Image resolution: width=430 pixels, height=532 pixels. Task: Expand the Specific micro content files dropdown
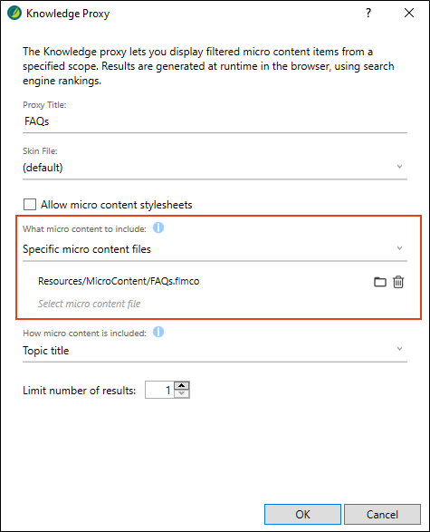pyautogui.click(x=215, y=248)
